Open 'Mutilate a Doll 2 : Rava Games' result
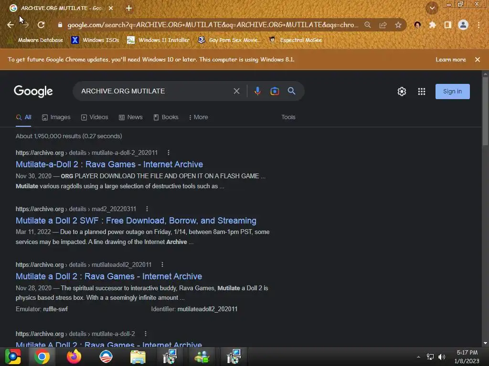The image size is (489, 366). (x=109, y=276)
